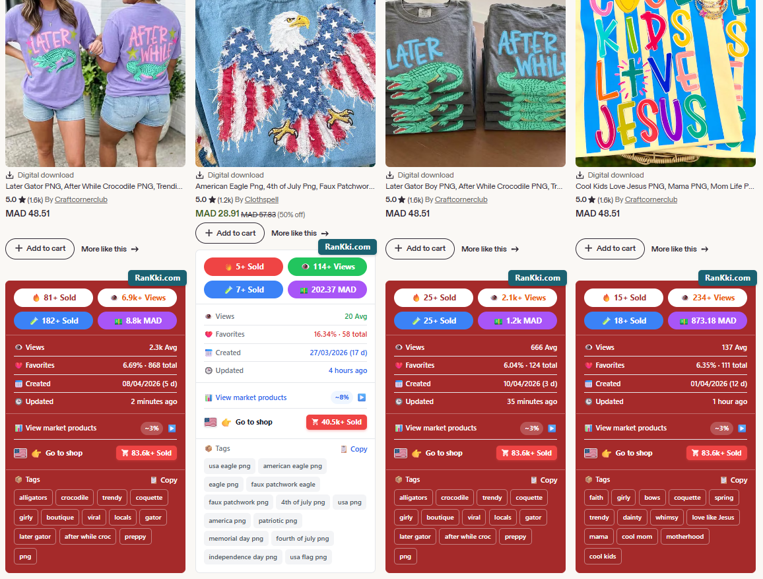Open the Clothspell shop link

[261, 199]
